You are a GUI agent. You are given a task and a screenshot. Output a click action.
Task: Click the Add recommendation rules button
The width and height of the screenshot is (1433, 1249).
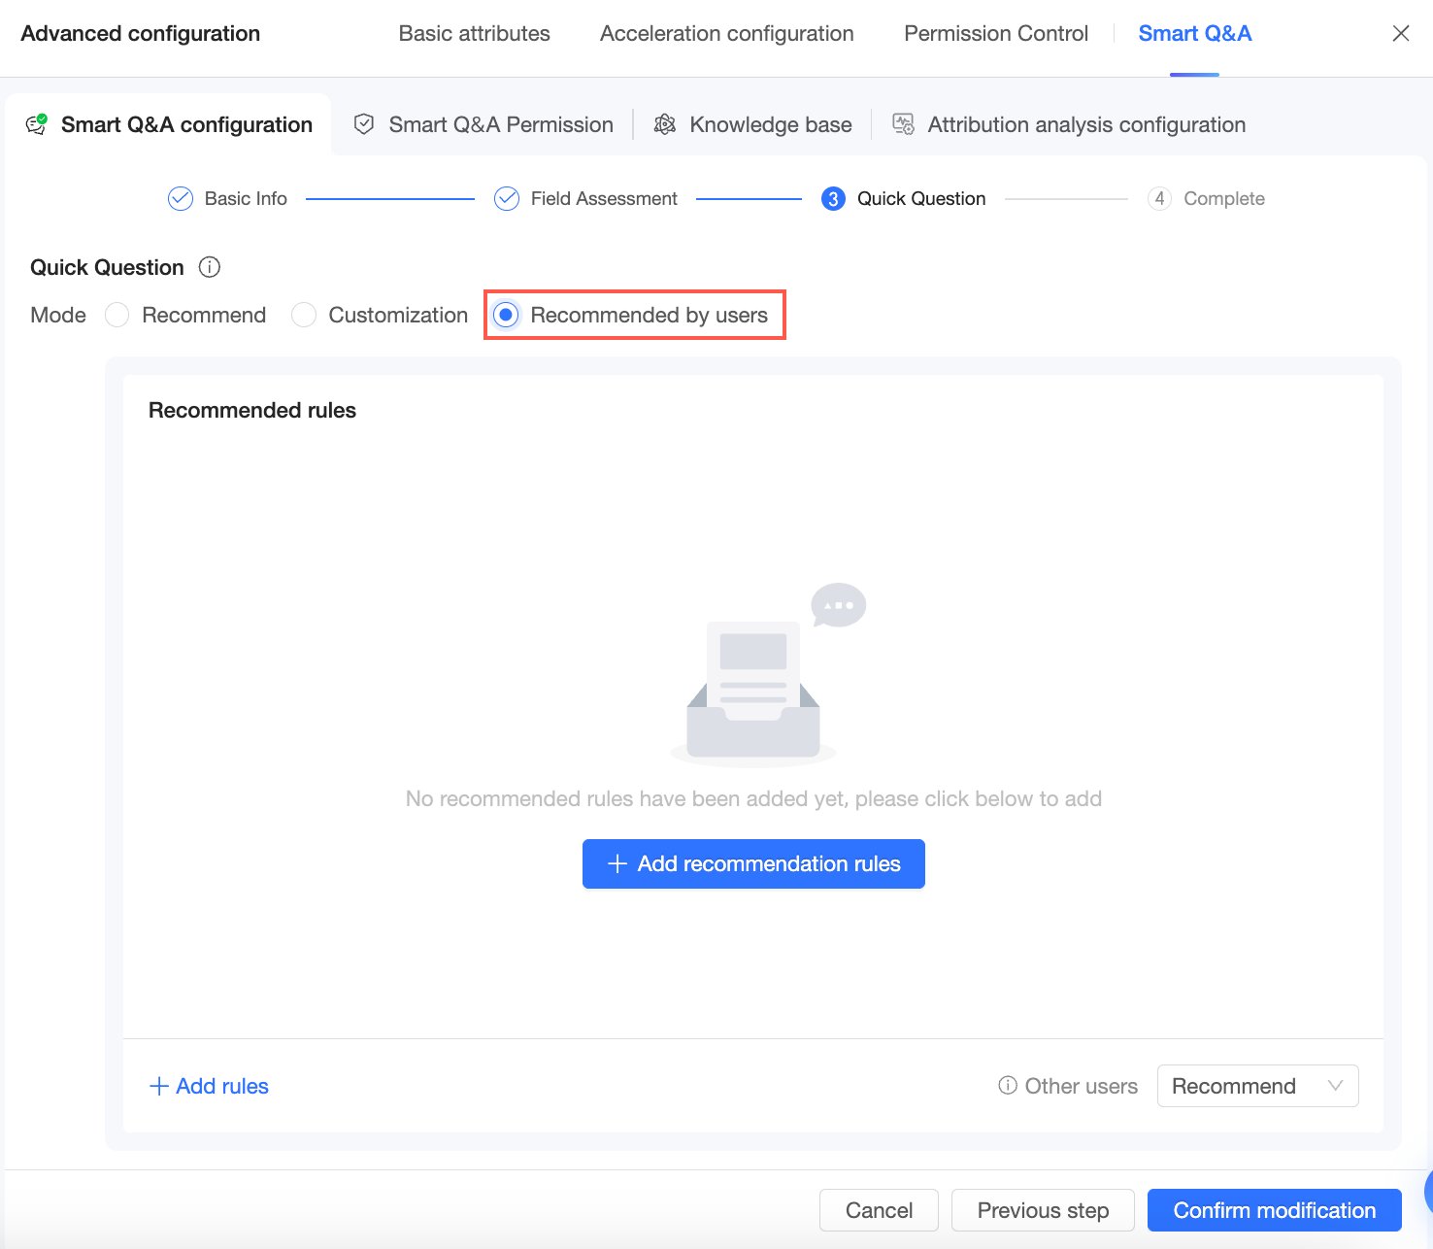(753, 863)
